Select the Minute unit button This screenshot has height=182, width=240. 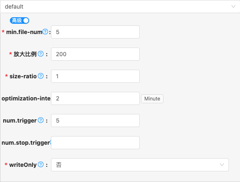click(152, 99)
